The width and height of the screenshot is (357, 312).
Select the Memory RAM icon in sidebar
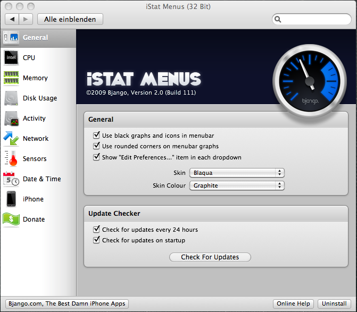coord(11,78)
